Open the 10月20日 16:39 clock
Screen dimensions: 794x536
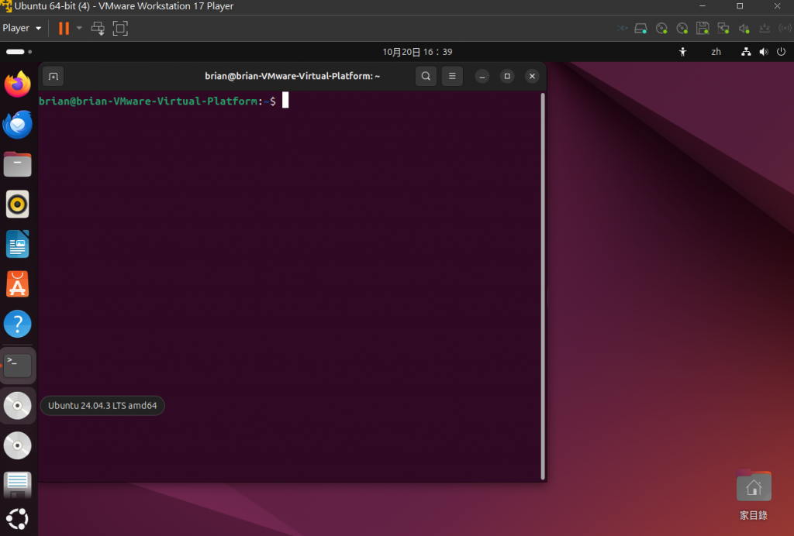417,52
